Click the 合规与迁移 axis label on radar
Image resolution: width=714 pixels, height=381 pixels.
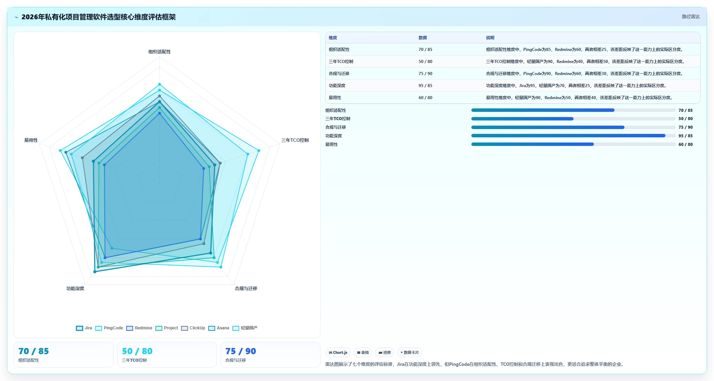pyautogui.click(x=246, y=288)
